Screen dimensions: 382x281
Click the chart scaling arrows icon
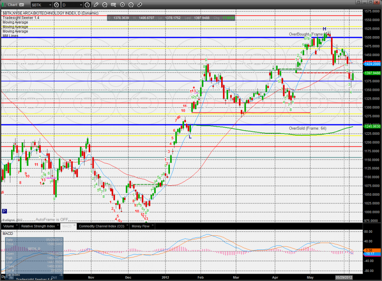coord(140,5)
